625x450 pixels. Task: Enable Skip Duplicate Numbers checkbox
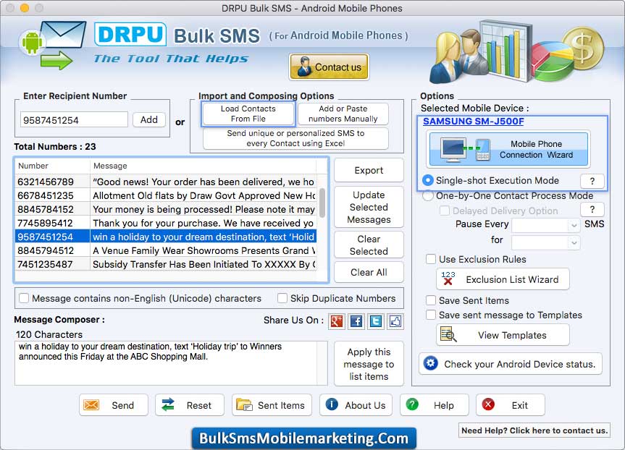coord(282,298)
